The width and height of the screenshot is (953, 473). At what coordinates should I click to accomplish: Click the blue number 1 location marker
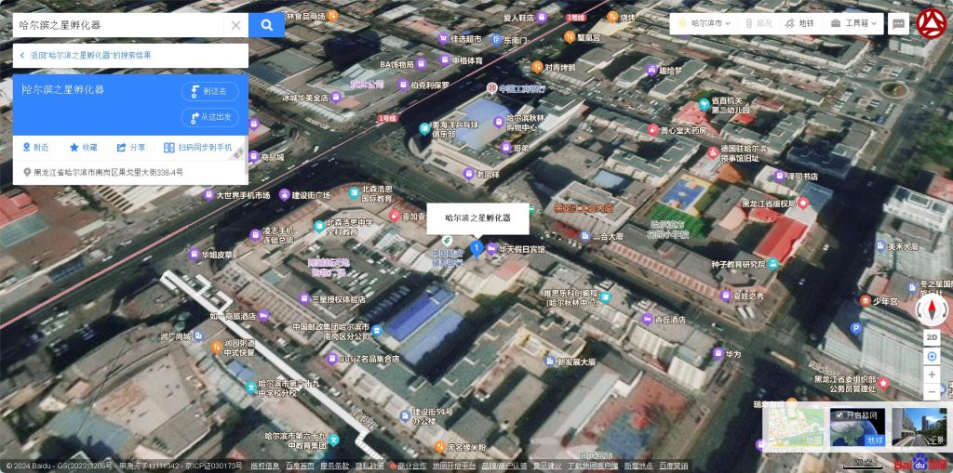(x=477, y=248)
